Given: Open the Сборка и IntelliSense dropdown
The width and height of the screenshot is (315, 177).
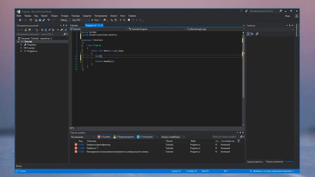Looking at the screenshot, I should tap(173, 137).
